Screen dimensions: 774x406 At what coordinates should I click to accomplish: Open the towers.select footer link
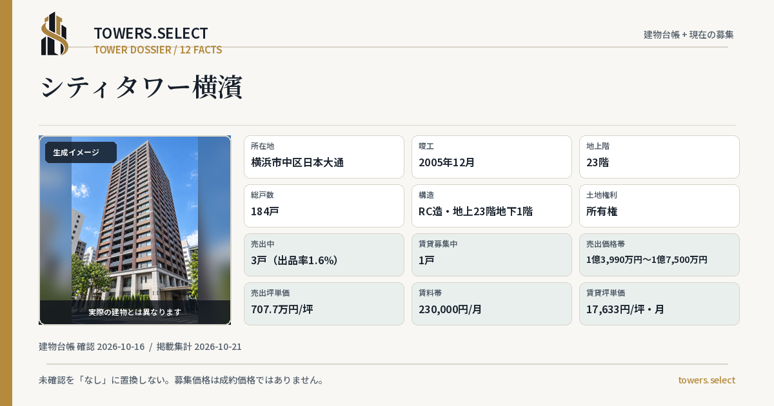[x=706, y=380]
